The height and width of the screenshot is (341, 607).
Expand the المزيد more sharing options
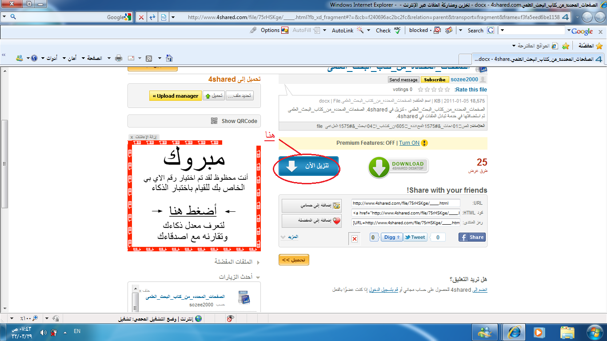tap(289, 237)
